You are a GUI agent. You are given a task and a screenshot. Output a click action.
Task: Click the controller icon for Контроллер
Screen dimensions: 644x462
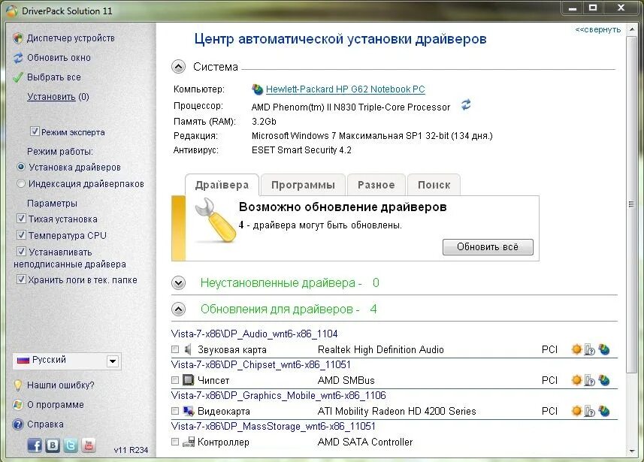click(x=189, y=442)
